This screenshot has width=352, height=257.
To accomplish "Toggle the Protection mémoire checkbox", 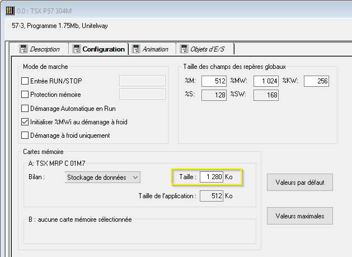I will tap(25, 95).
